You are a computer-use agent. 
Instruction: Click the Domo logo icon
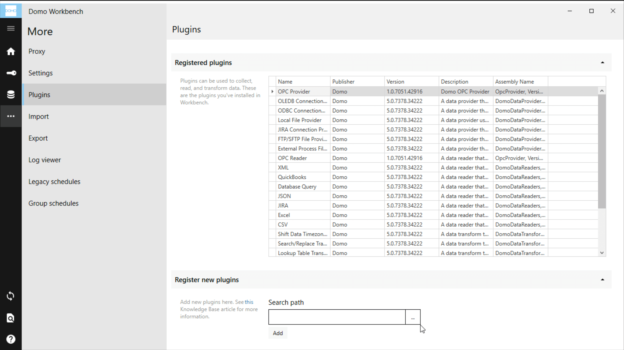point(11,10)
